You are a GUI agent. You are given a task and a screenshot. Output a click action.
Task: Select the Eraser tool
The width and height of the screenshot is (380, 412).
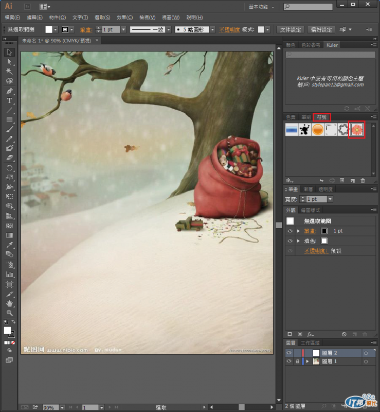click(9, 158)
